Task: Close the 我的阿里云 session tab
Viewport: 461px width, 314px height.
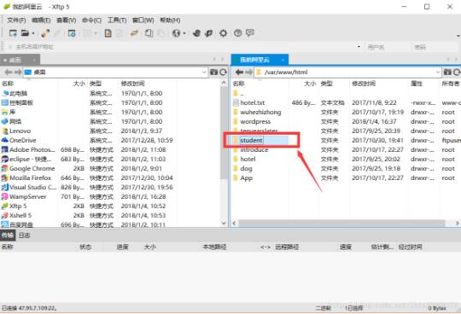Action: pyautogui.click(x=283, y=60)
